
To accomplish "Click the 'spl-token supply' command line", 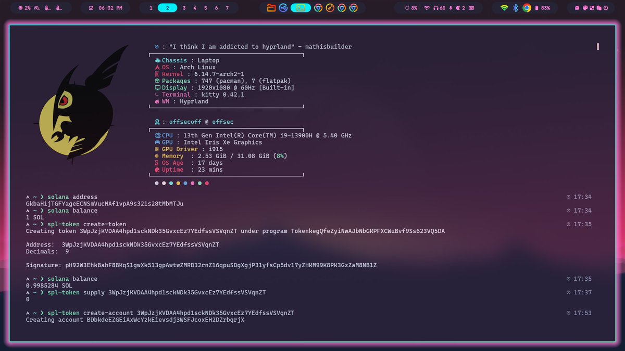I will click(x=157, y=292).
